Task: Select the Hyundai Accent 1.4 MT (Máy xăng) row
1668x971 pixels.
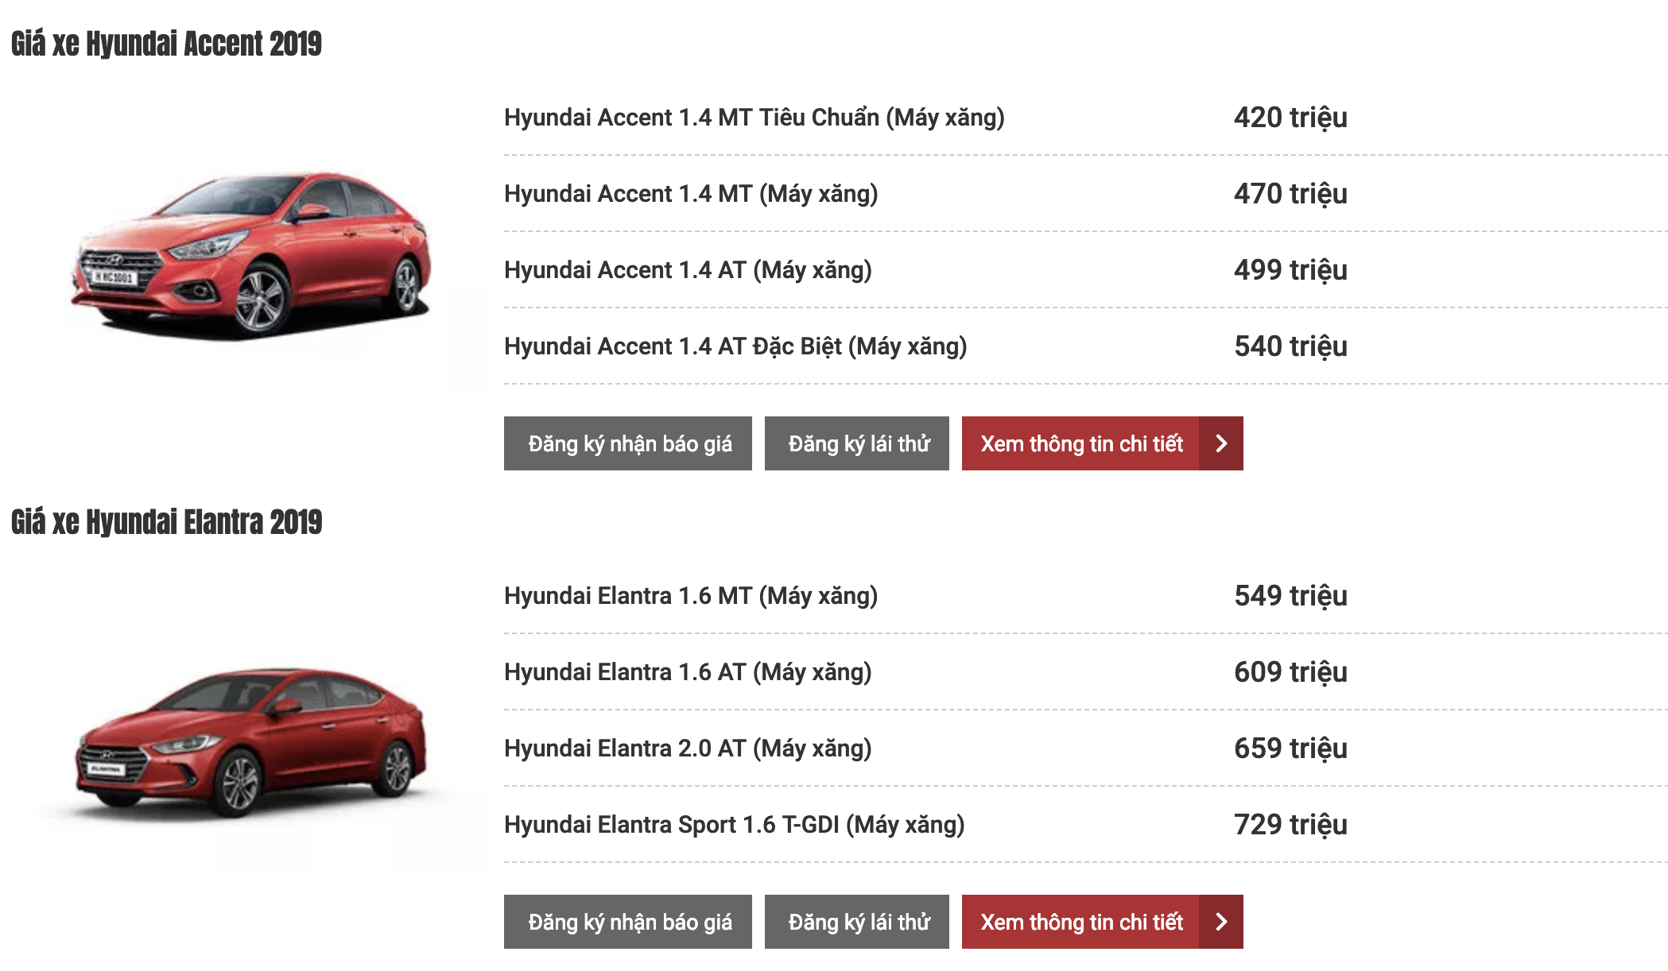Action: pos(691,194)
